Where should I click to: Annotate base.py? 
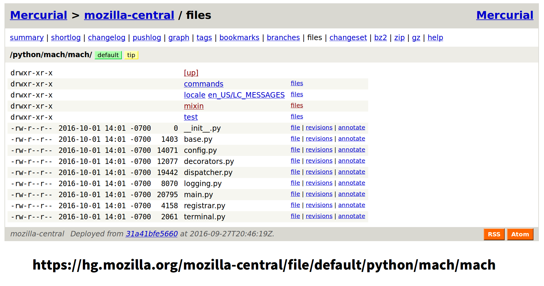tap(351, 139)
